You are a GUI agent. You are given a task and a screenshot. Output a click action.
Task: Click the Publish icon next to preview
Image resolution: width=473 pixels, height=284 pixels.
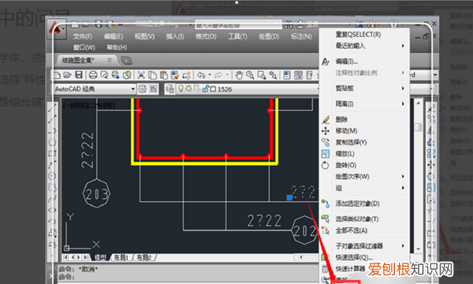tap(116, 75)
